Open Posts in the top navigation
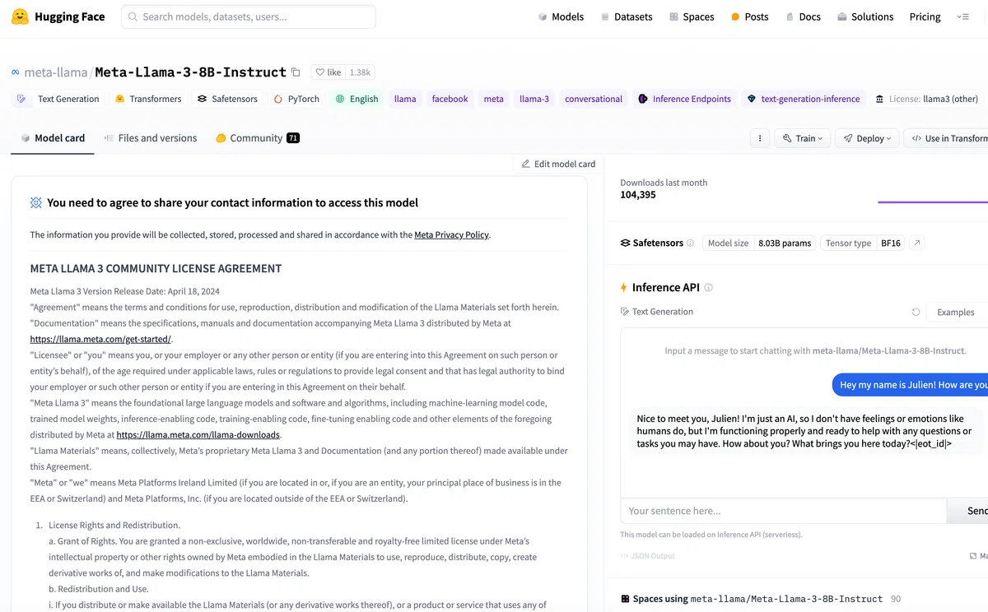This screenshot has height=612, width=988. click(749, 16)
